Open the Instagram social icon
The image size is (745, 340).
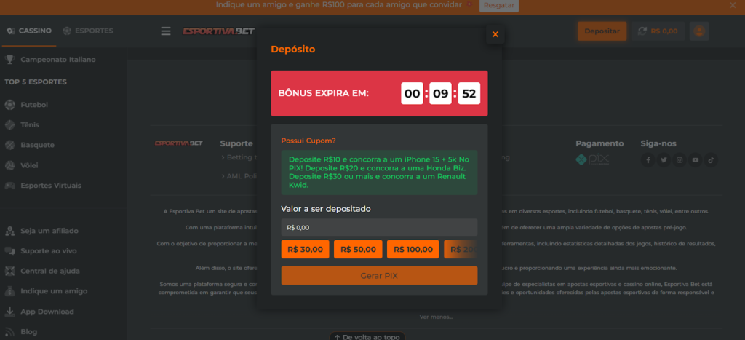coord(680,160)
